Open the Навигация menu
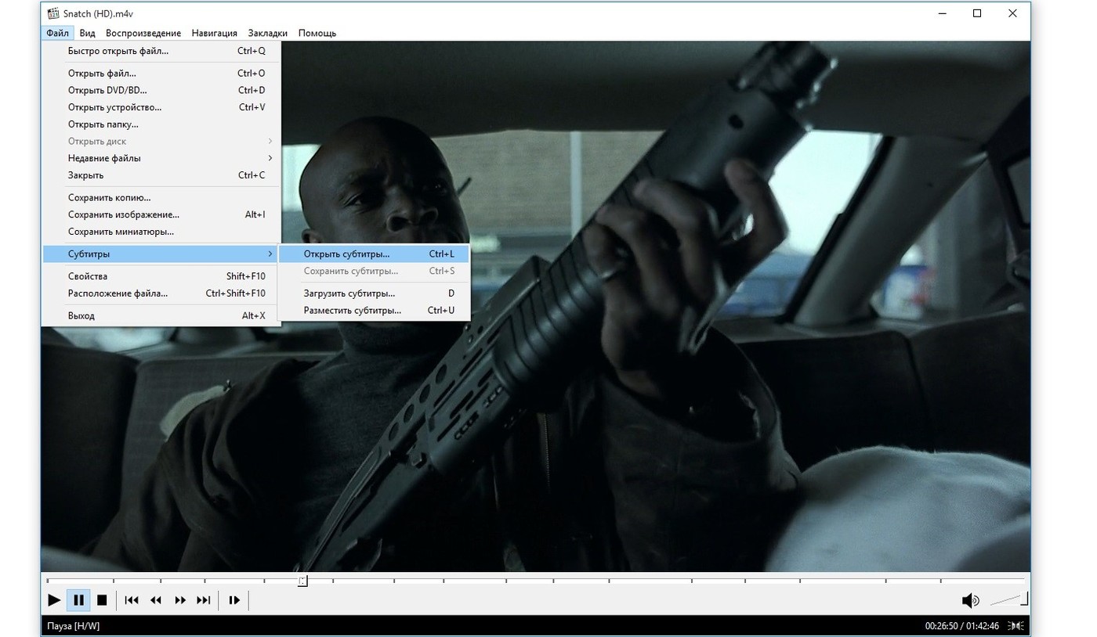 (215, 33)
